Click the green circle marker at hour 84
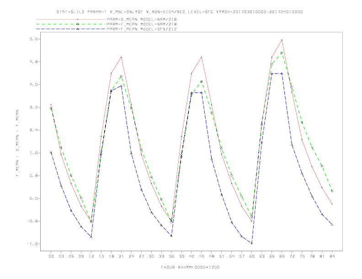The image size is (362, 279). pyautogui.click(x=332, y=191)
